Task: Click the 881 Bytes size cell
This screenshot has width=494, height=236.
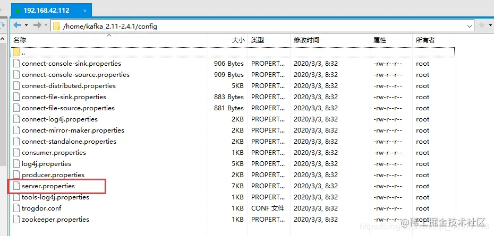Action: click(229, 108)
